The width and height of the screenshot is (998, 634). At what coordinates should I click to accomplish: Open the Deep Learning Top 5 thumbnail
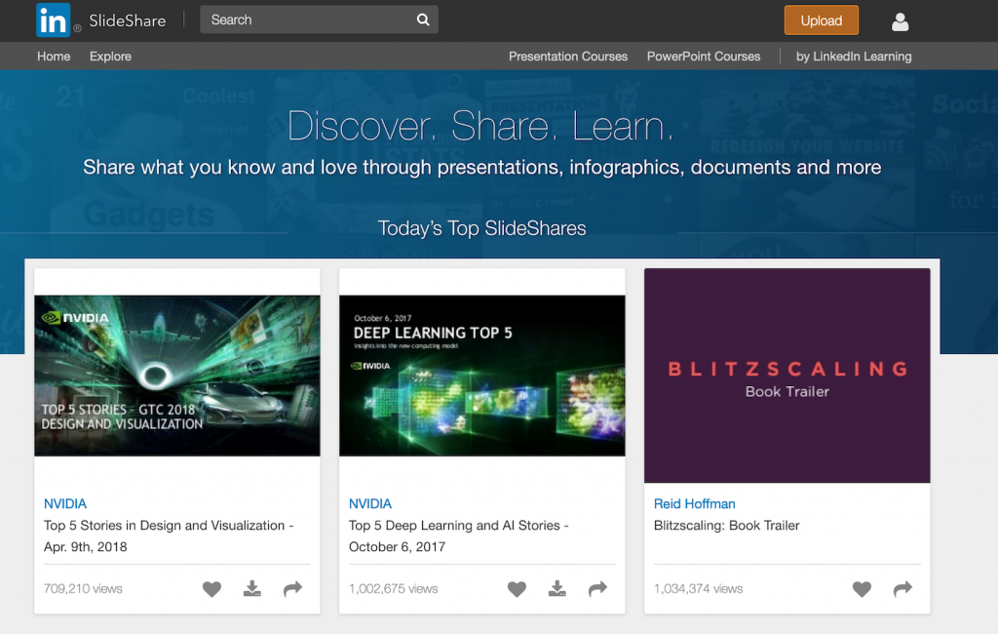pyautogui.click(x=481, y=376)
